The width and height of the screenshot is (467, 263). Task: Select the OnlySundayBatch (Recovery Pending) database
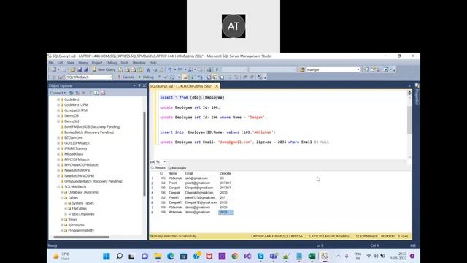(93, 181)
